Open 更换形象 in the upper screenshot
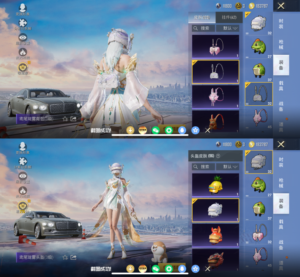The image size is (300, 277). [x=22, y=10]
